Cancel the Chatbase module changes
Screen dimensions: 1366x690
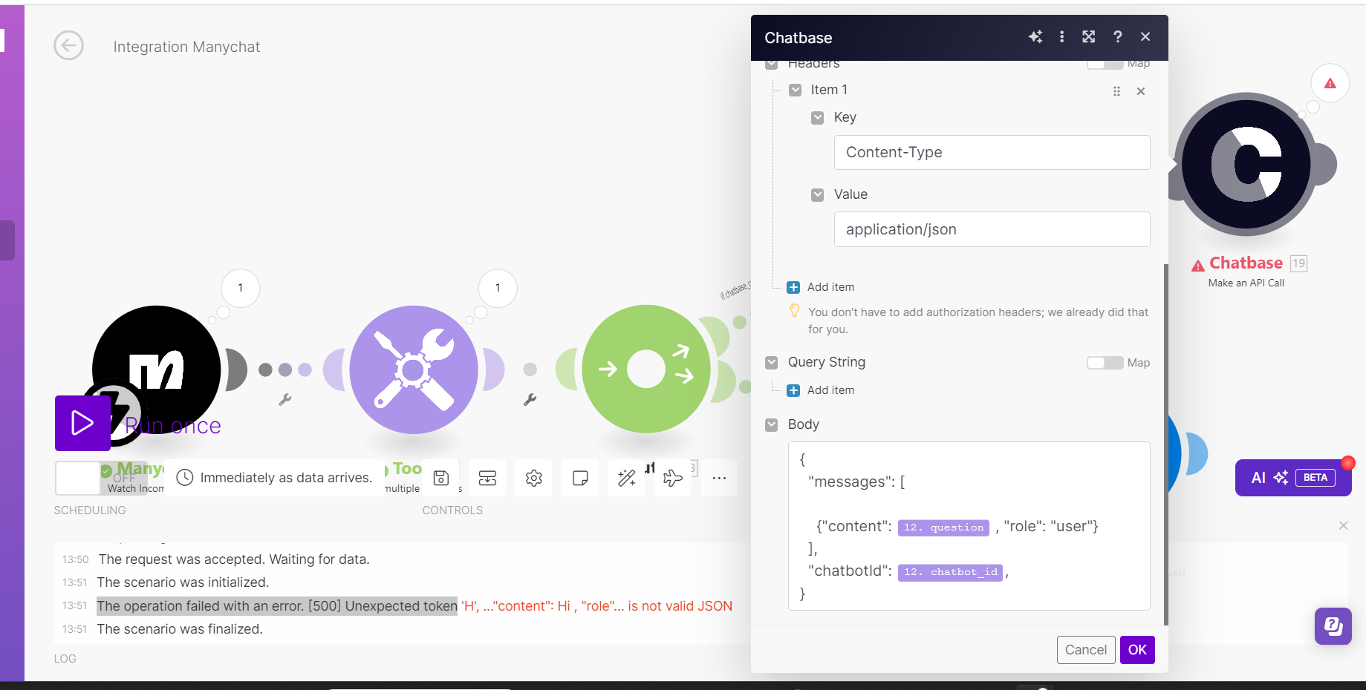(1086, 650)
